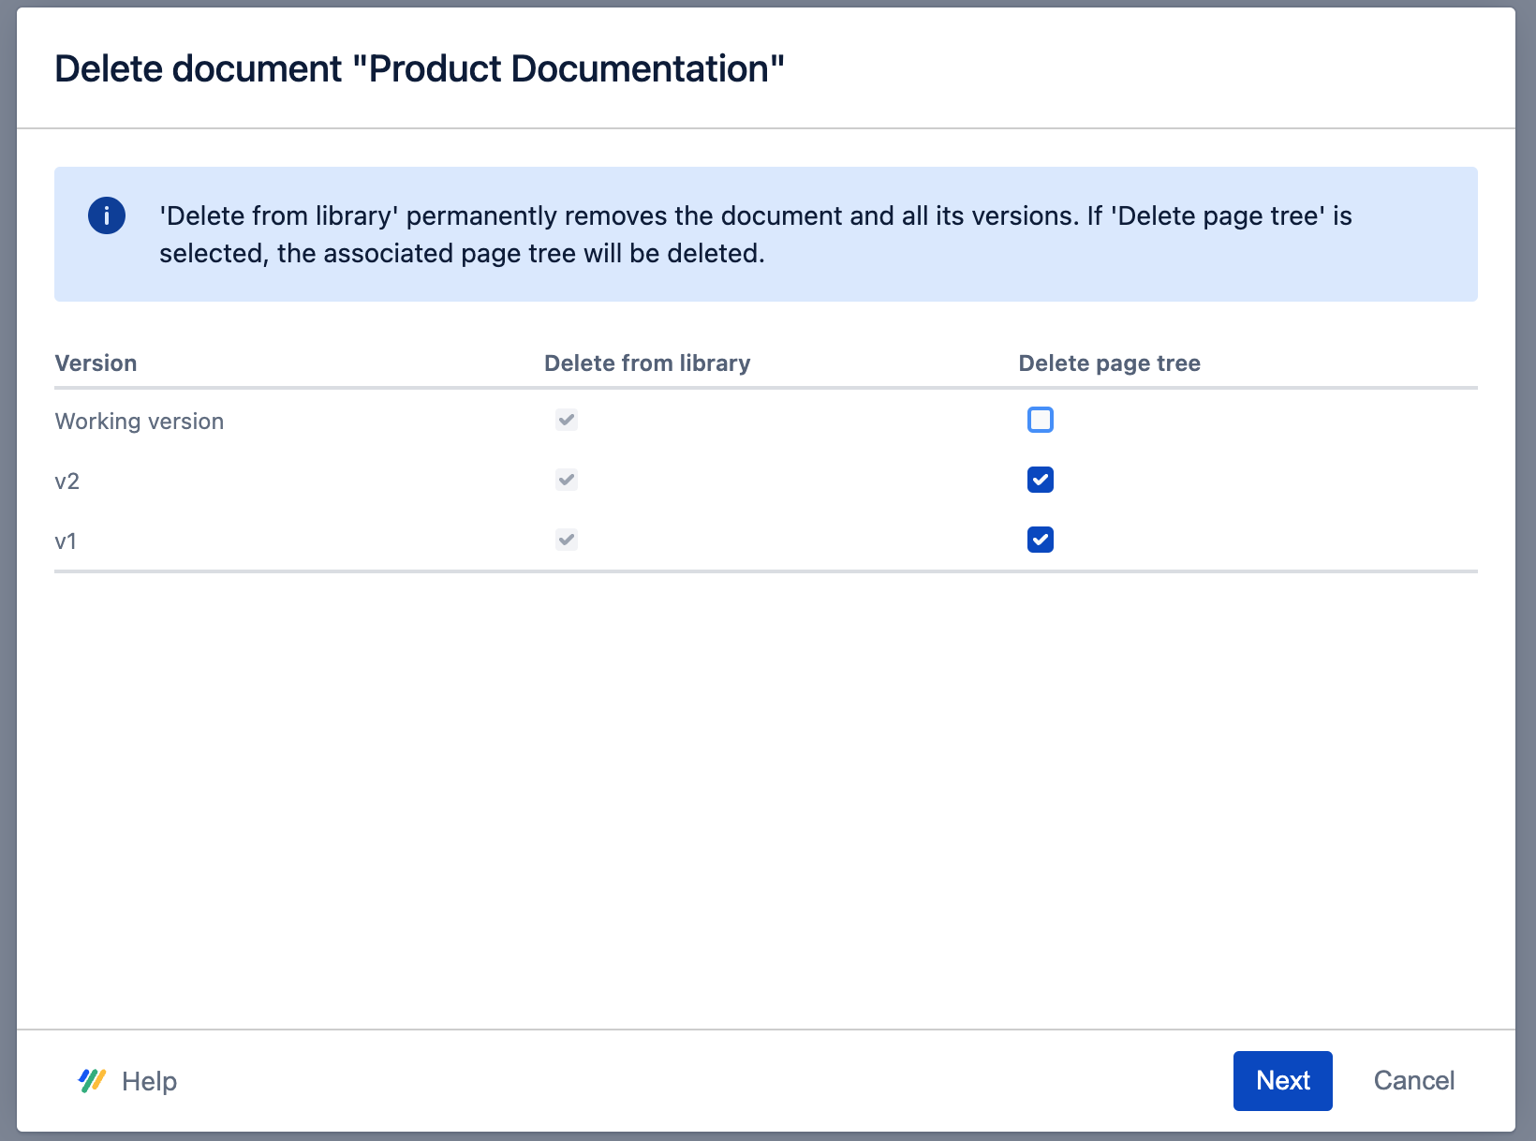Open the Help link
Viewport: 1536px width, 1141px height.
click(x=149, y=1080)
